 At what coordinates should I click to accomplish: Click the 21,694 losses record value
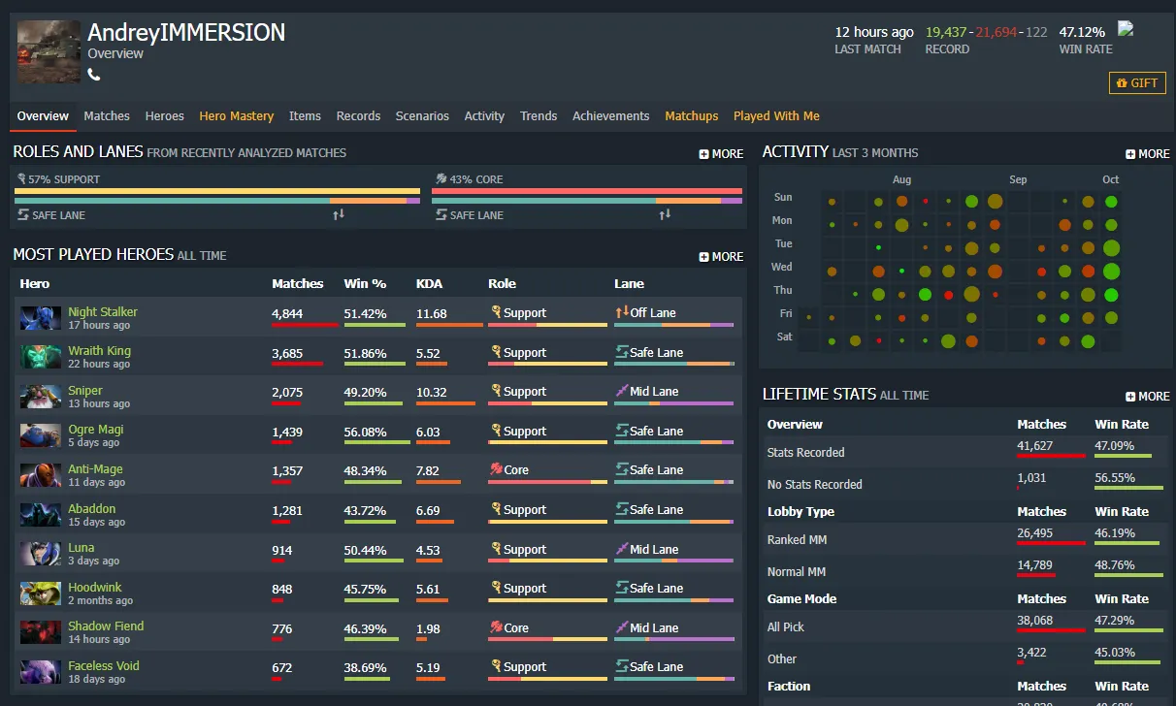tap(996, 32)
